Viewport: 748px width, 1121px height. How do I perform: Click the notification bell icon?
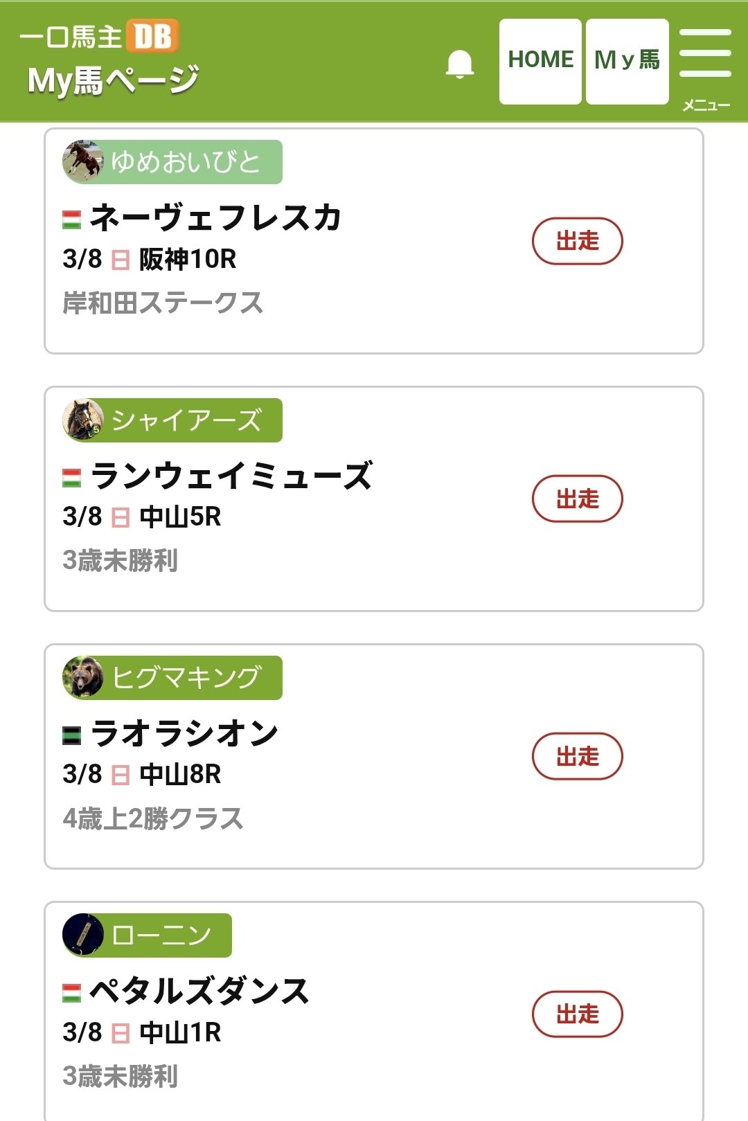click(x=459, y=64)
